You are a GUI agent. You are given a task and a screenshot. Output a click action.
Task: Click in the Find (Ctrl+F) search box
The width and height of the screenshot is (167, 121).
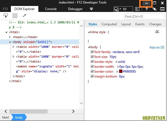pyautogui.click(x=144, y=16)
